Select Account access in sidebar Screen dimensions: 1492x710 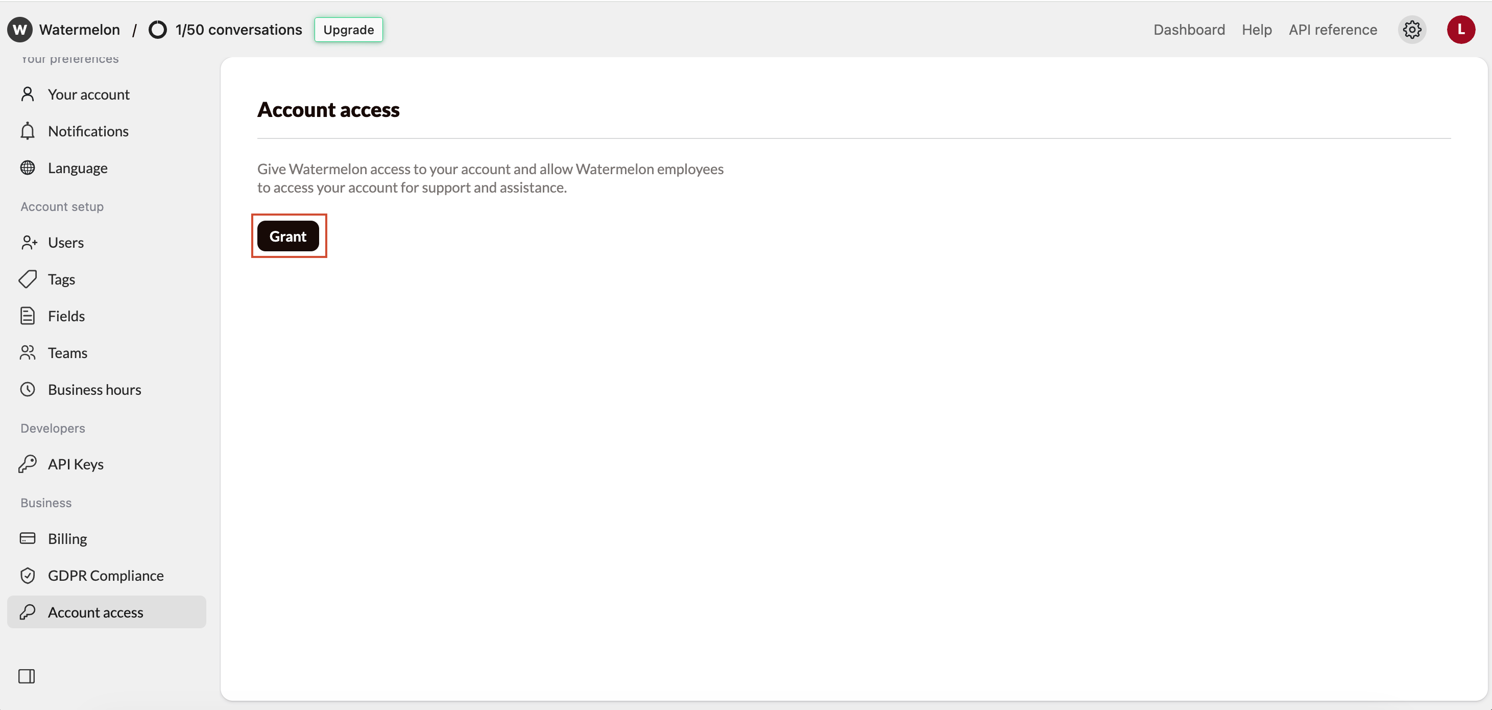(x=107, y=612)
